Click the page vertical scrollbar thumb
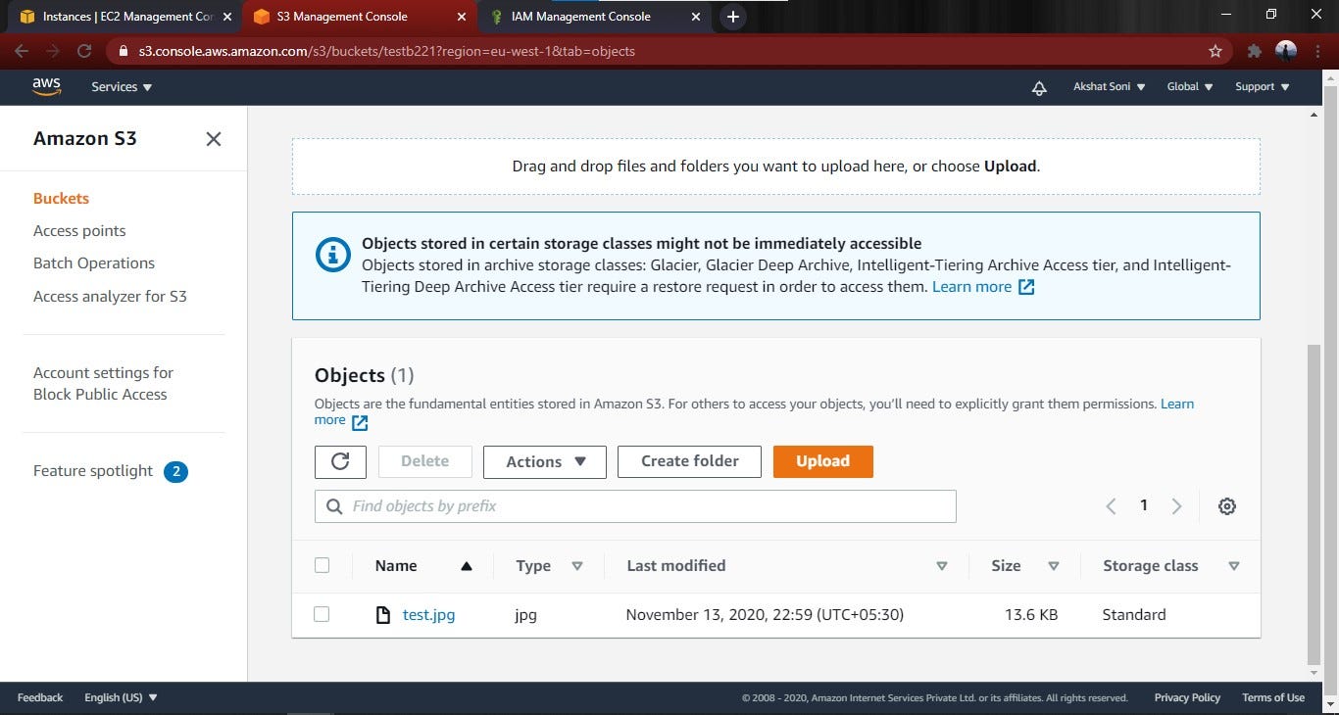 tap(1314, 504)
